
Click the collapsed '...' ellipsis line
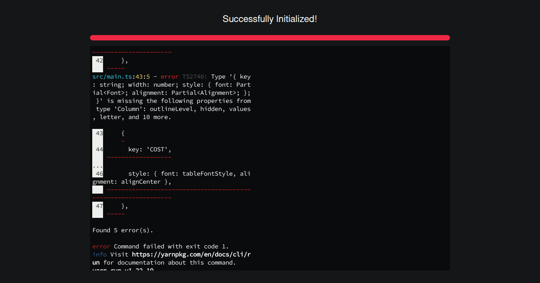click(x=98, y=166)
